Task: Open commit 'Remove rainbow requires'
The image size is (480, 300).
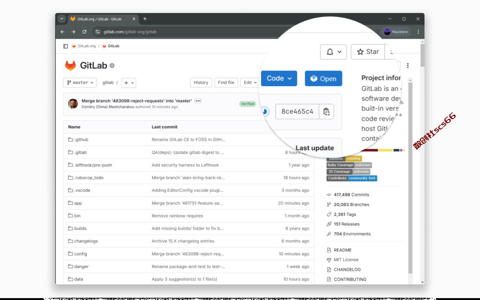Action: pyautogui.click(x=177, y=216)
